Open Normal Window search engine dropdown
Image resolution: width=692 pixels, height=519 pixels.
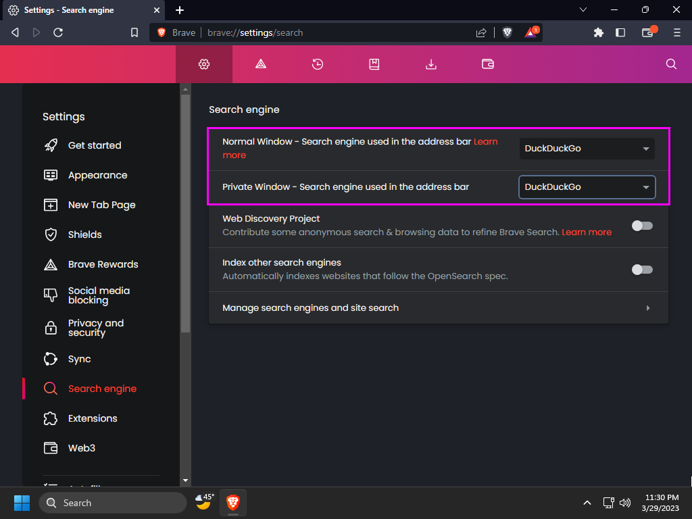[x=587, y=148]
